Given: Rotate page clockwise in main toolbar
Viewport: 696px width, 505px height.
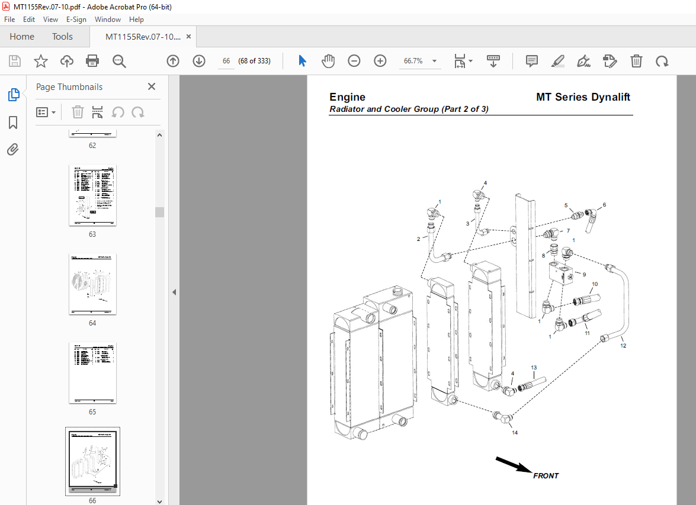Looking at the screenshot, I should coord(662,61).
